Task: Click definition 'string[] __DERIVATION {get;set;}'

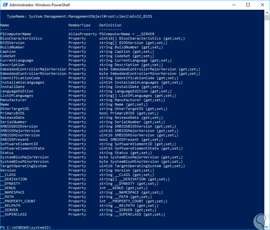Action: 135,179
